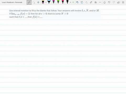
Task: Toggle the Ruler tool
Action: 91,2
